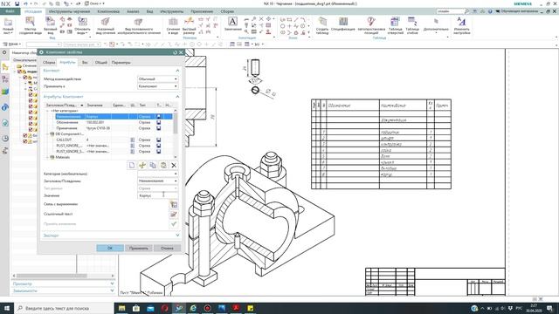Click the help question mark icon

click(490, 11)
